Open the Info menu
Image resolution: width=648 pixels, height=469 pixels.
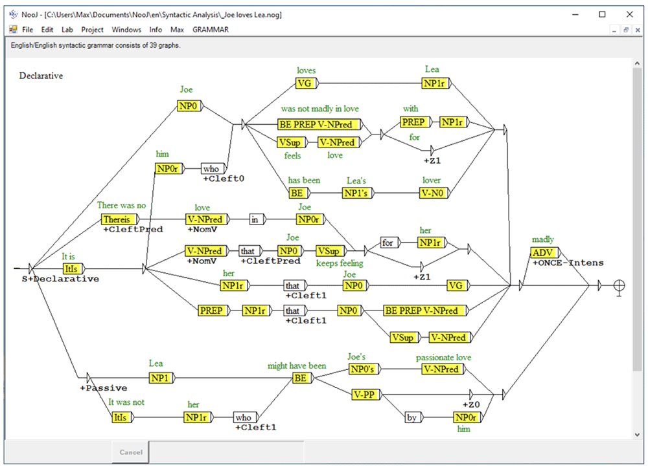click(156, 30)
